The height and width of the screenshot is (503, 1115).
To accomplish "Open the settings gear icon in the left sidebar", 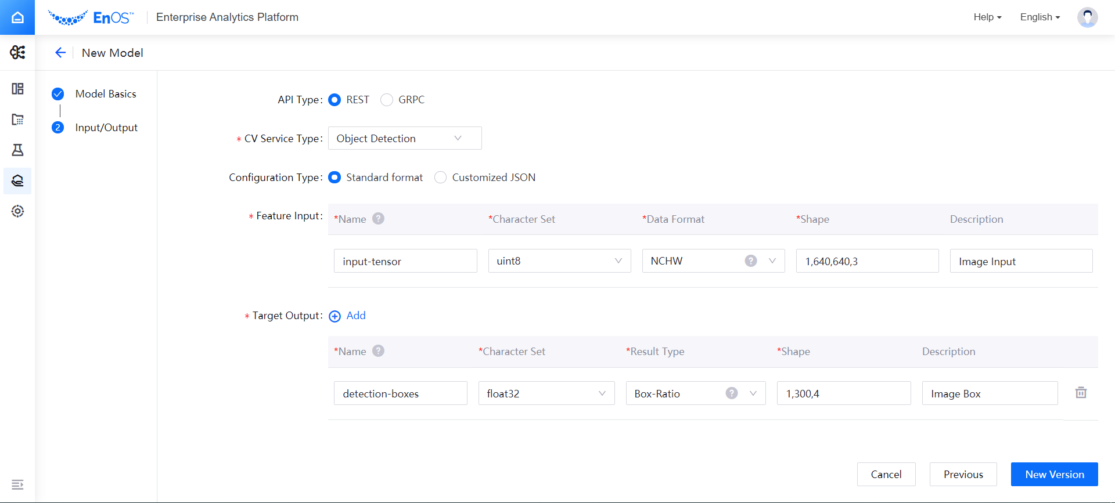I will pos(17,211).
